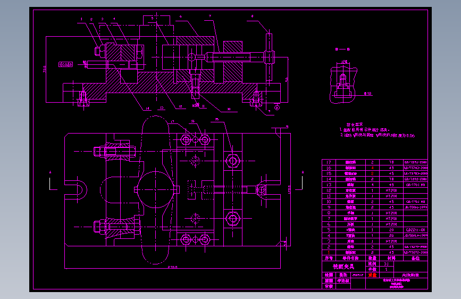Select the 序号 header cell
The image size is (461, 299).
pyautogui.click(x=329, y=258)
